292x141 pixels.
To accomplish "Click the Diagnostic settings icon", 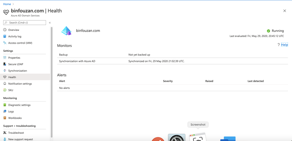I will click(x=5, y=105).
